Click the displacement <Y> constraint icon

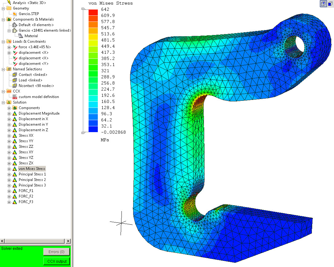15,64
